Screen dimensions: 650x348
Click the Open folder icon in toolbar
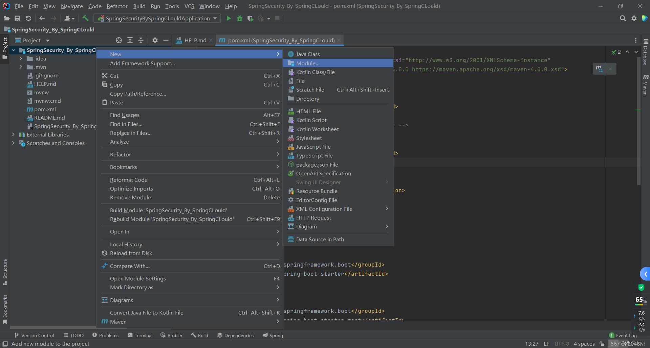tap(6, 18)
